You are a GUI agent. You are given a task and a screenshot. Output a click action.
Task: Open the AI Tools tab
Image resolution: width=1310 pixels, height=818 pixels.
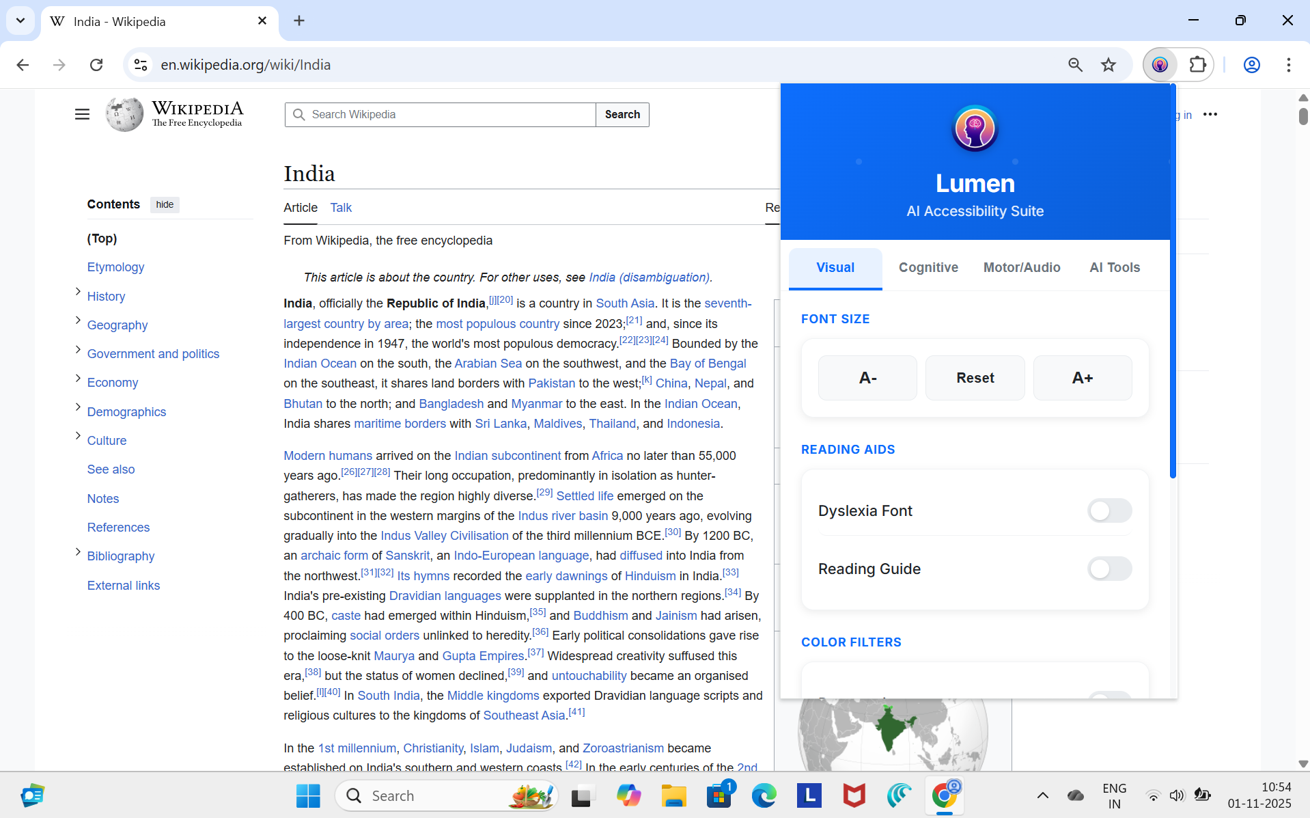pyautogui.click(x=1115, y=268)
